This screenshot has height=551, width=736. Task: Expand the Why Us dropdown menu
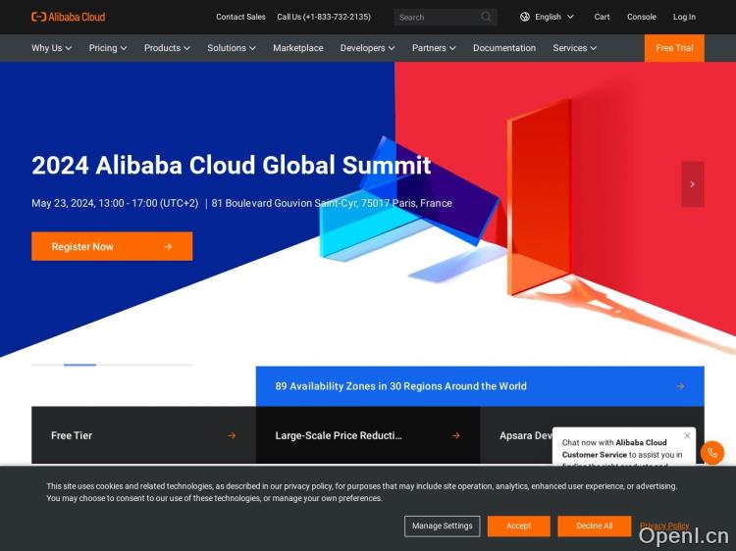51,48
